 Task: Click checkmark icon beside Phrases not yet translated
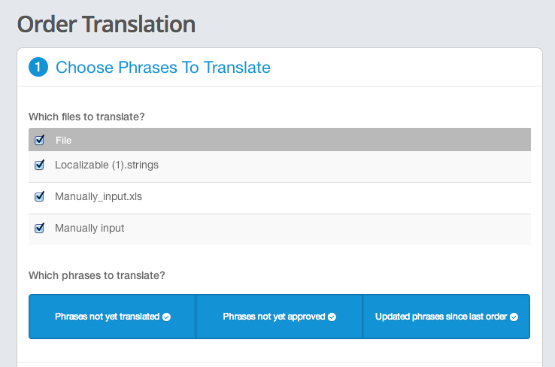click(166, 317)
